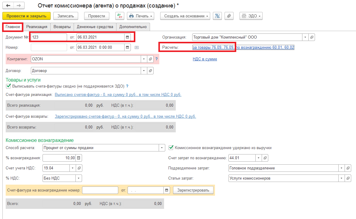356x219 pixels.
Task: Open account 19.04 with the open icon
Action: 79,168
